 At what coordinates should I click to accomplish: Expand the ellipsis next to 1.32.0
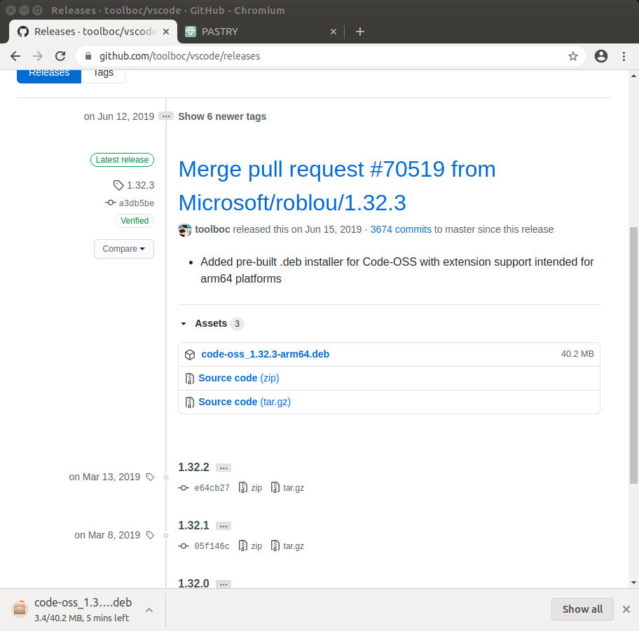click(224, 584)
